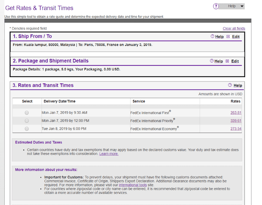Image resolution: width=262 pixels, height=205 pixels.
Task: Click the 'Get Rates & Transit Times' page title
Action: [39, 8]
